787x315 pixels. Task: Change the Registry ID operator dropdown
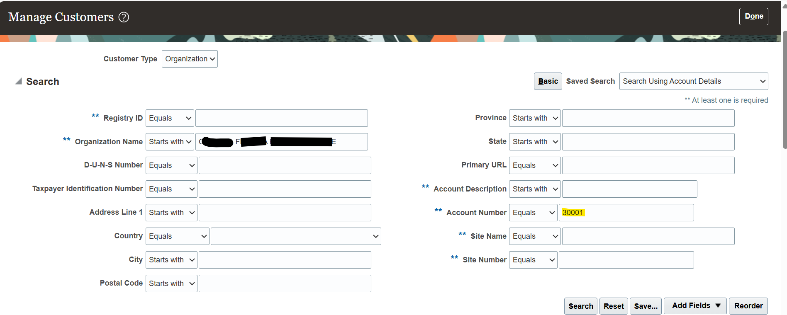coord(170,118)
